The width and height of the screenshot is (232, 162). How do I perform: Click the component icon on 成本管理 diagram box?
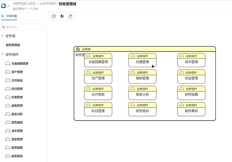[x=182, y=56]
